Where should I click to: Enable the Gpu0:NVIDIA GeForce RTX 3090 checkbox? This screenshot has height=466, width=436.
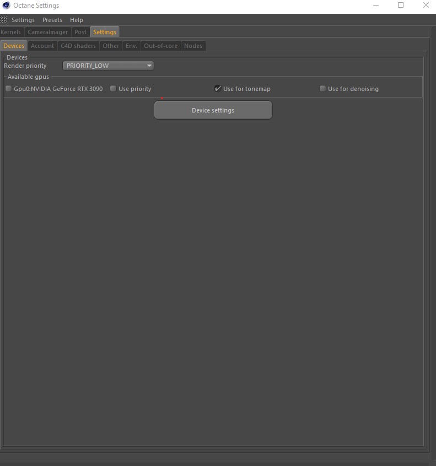point(9,89)
